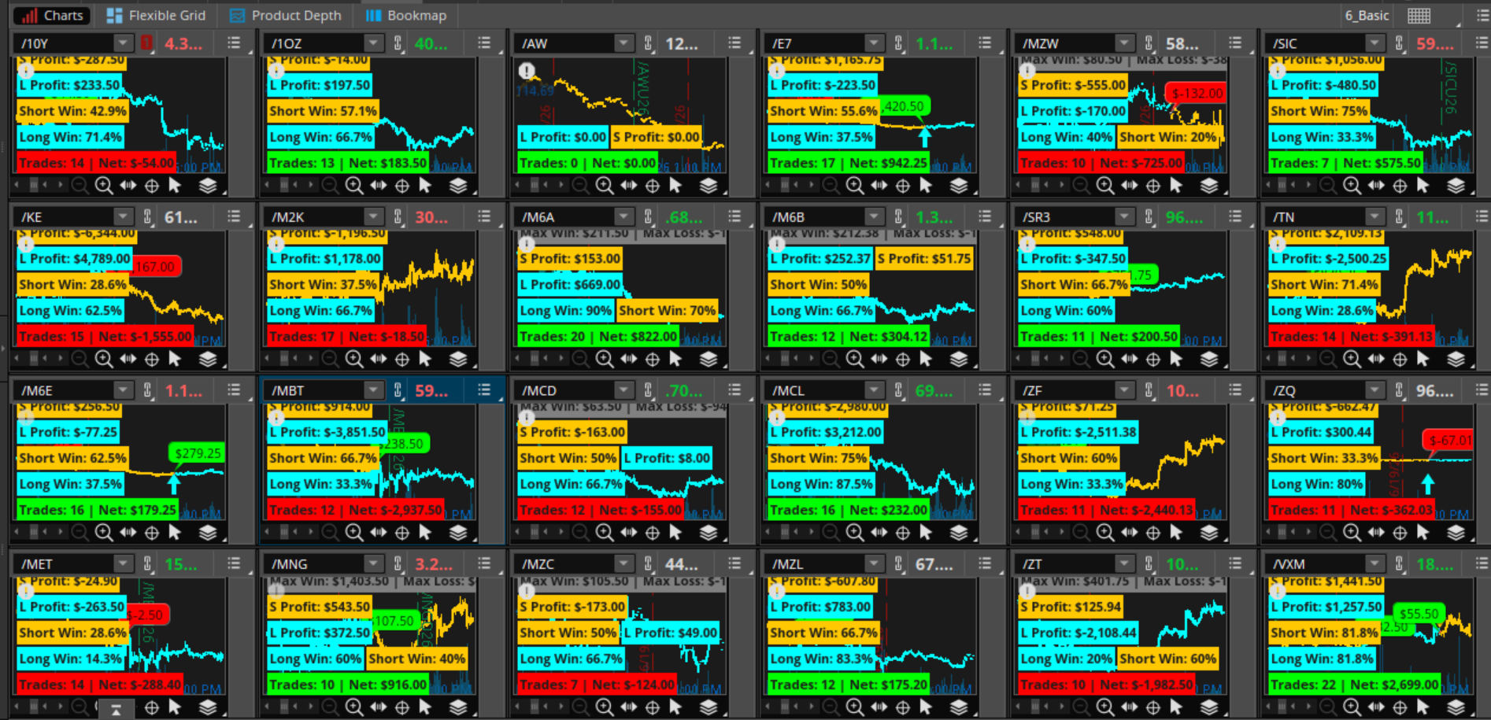Click the 61... price quote beside /KE

pyautogui.click(x=180, y=217)
